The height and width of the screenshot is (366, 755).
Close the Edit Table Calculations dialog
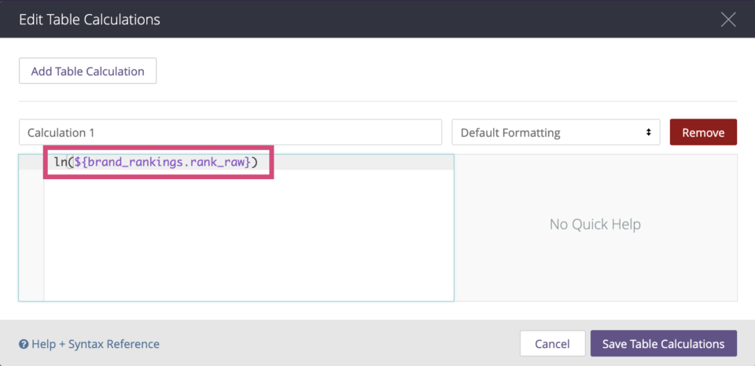[x=728, y=19]
